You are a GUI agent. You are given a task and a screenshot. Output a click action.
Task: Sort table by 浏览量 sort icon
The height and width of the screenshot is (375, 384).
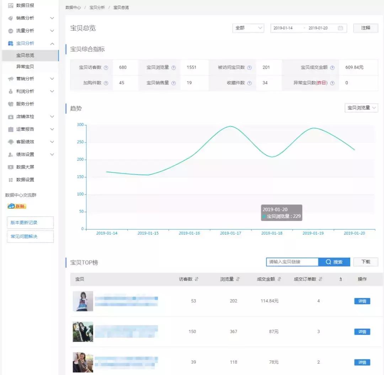pyautogui.click(x=238, y=279)
